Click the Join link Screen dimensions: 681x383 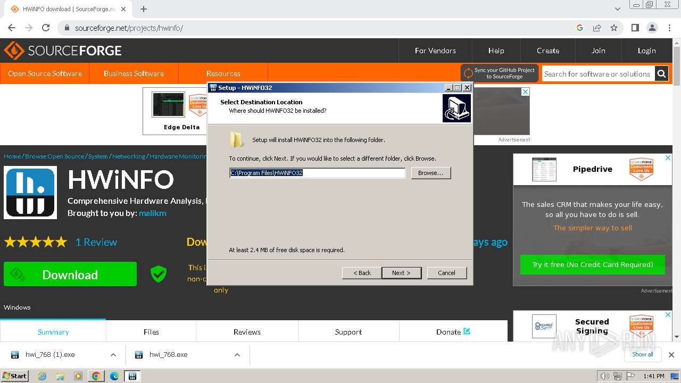[598, 51]
